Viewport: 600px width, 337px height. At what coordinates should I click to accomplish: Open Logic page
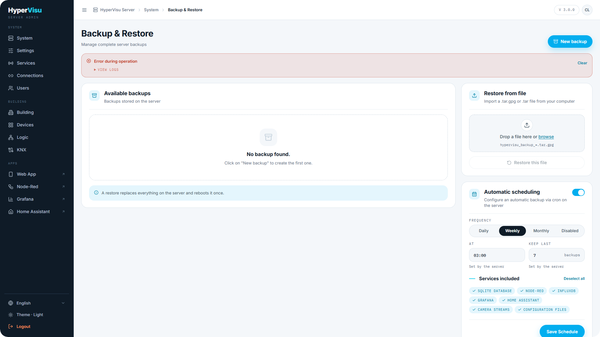[37, 137]
